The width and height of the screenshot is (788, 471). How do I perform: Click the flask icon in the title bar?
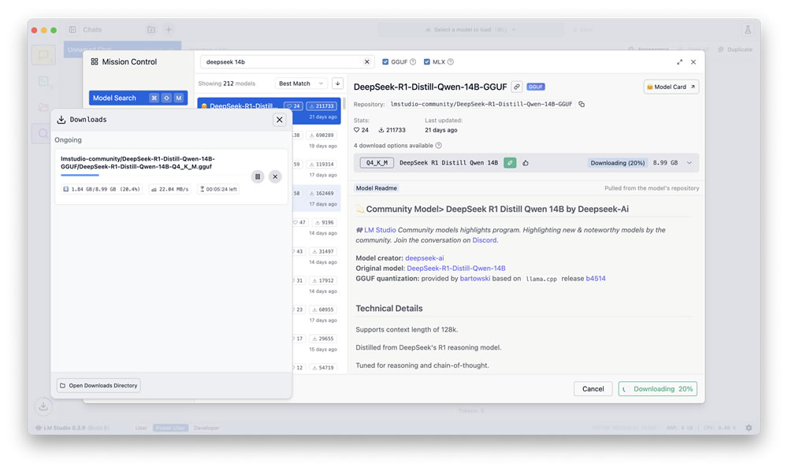click(x=748, y=30)
